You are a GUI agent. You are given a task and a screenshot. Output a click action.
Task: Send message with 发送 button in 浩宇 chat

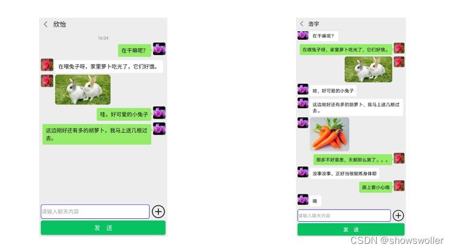coord(351,229)
